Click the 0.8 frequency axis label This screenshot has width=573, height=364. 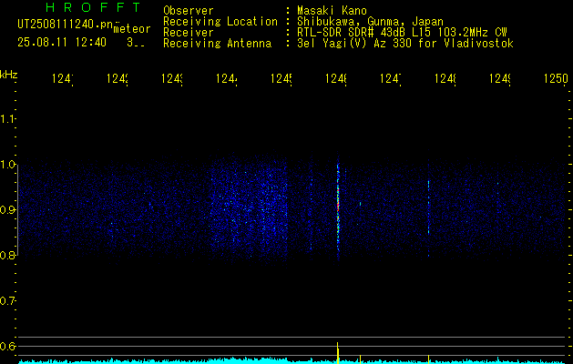[7, 255]
